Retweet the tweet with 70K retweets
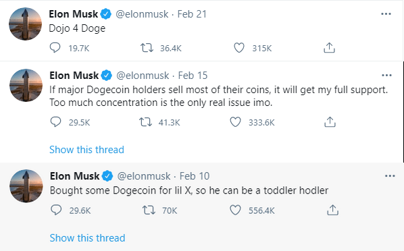The image size is (404, 251). [149, 210]
